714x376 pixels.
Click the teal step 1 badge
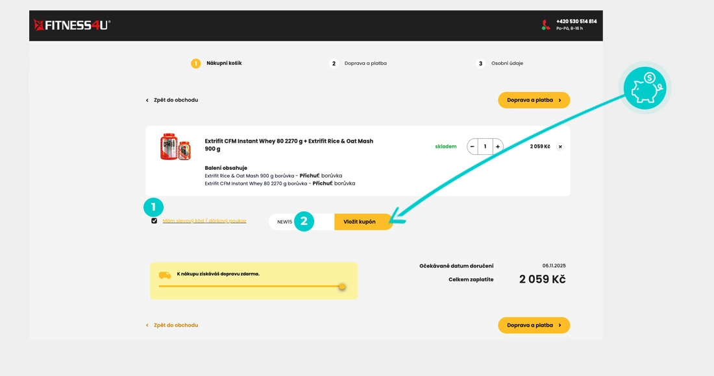coord(153,207)
